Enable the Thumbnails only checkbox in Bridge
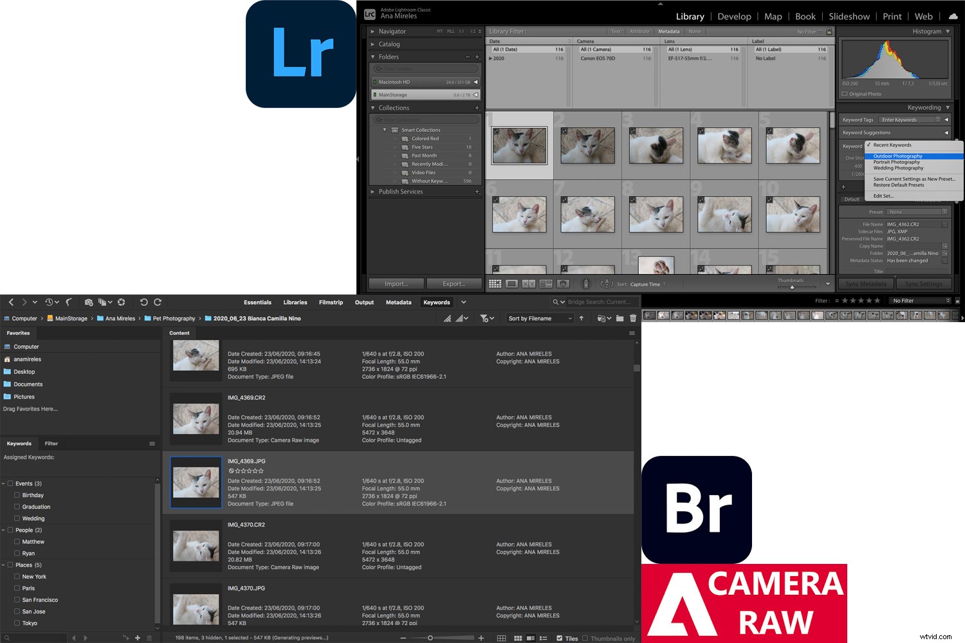Viewport: 965px width, 643px height. click(x=585, y=638)
